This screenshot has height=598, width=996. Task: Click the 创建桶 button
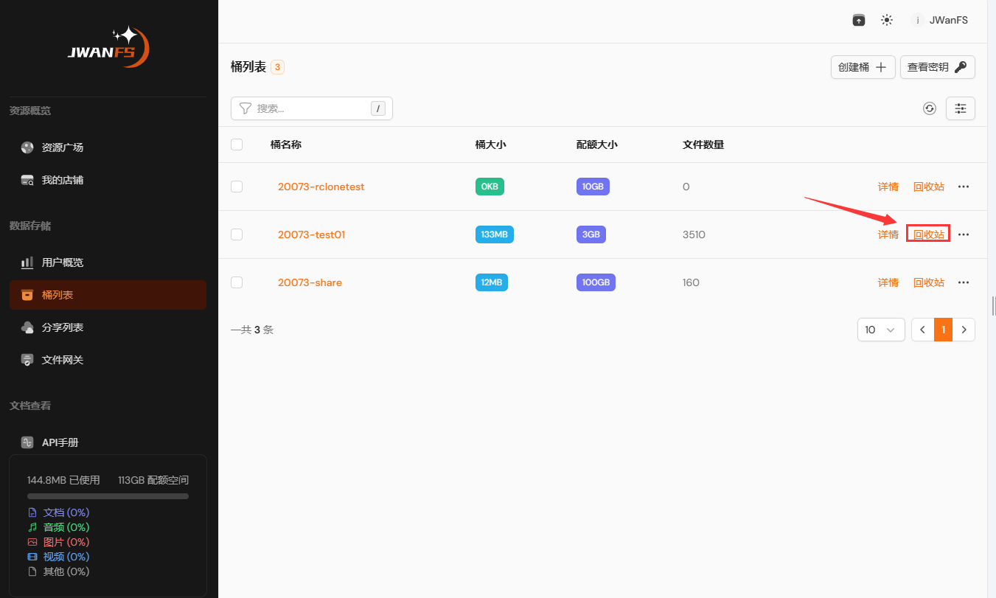click(863, 67)
